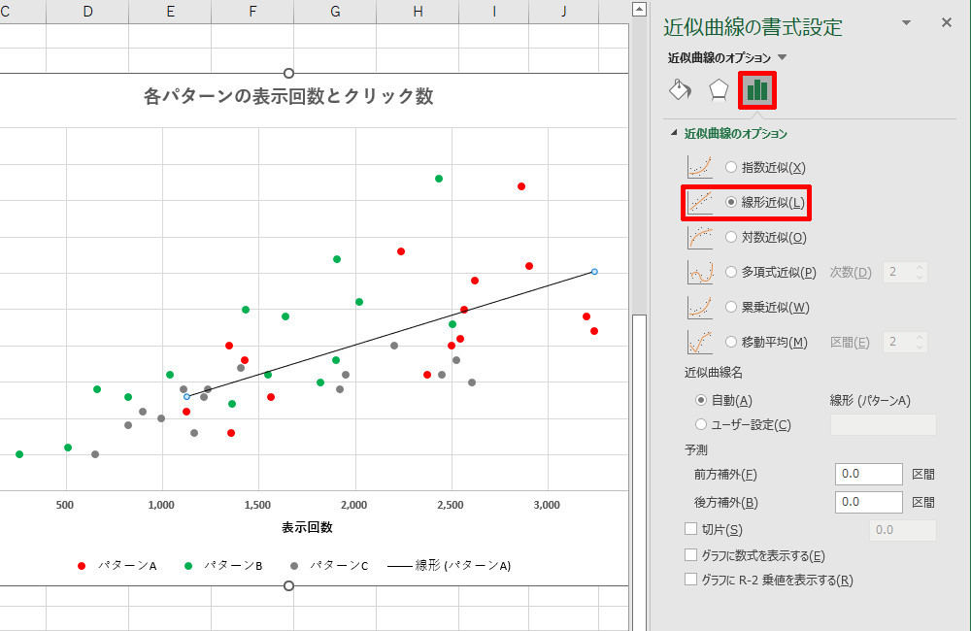Viewport: 971px width, 631px height.
Task: Click the black linear trendline on chart
Action: [x=390, y=334]
